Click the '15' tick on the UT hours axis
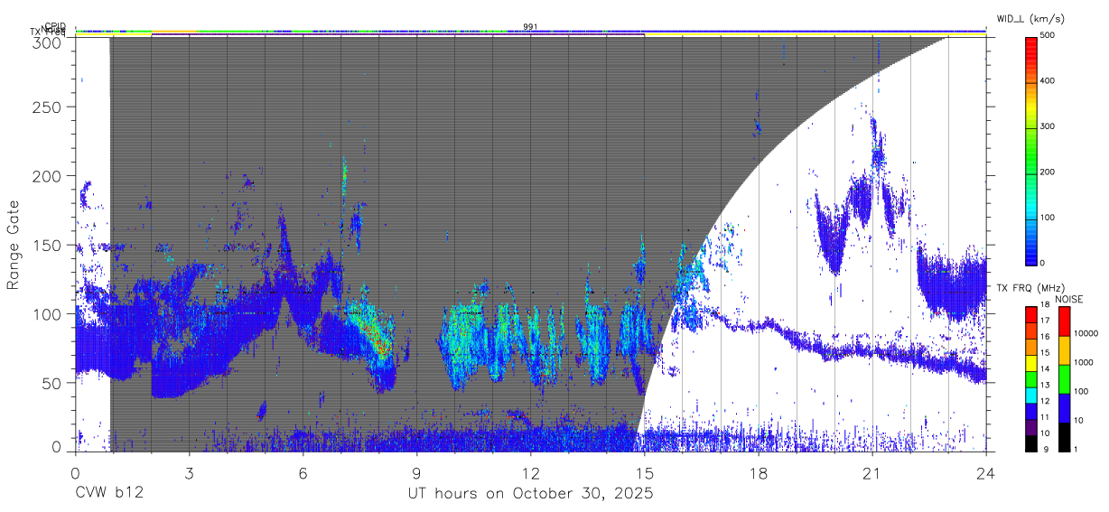 pos(644,473)
